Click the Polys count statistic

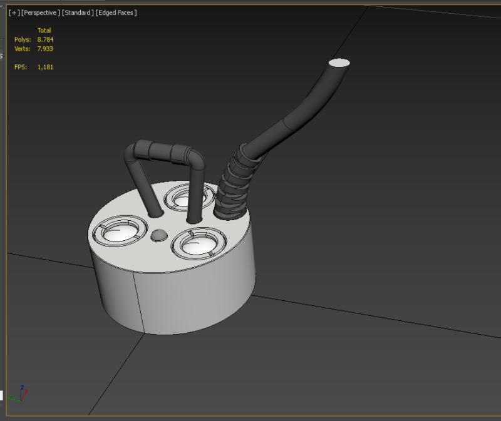click(45, 39)
